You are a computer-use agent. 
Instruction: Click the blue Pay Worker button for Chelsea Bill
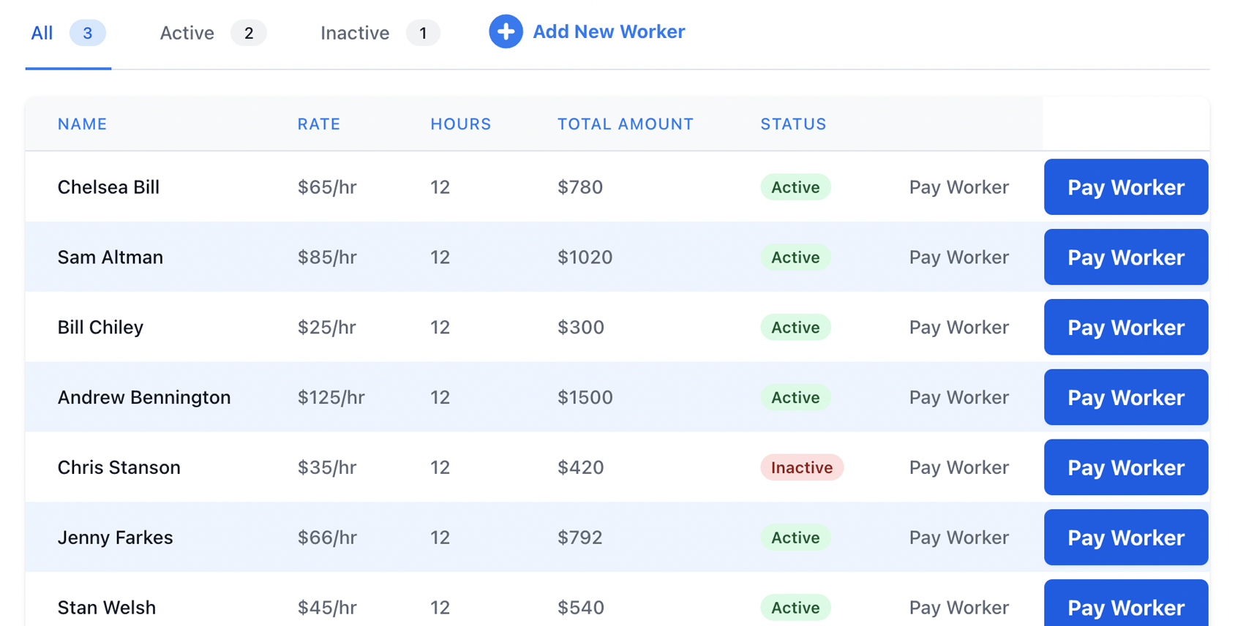pos(1126,187)
